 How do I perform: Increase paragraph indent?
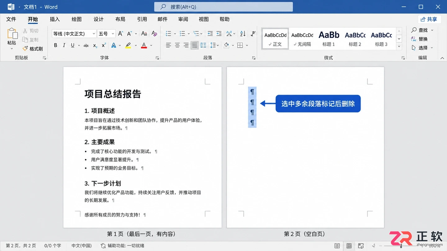tap(219, 33)
